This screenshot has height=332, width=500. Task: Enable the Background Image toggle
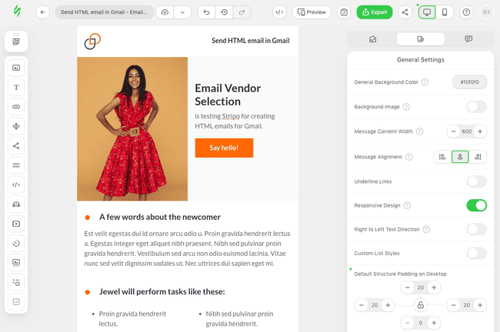476,107
